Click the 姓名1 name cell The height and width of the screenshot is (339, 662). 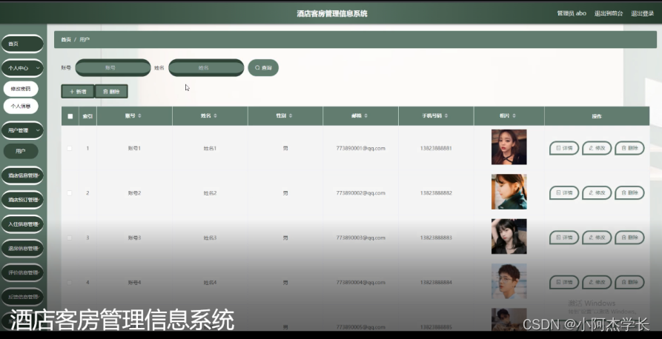tap(210, 149)
